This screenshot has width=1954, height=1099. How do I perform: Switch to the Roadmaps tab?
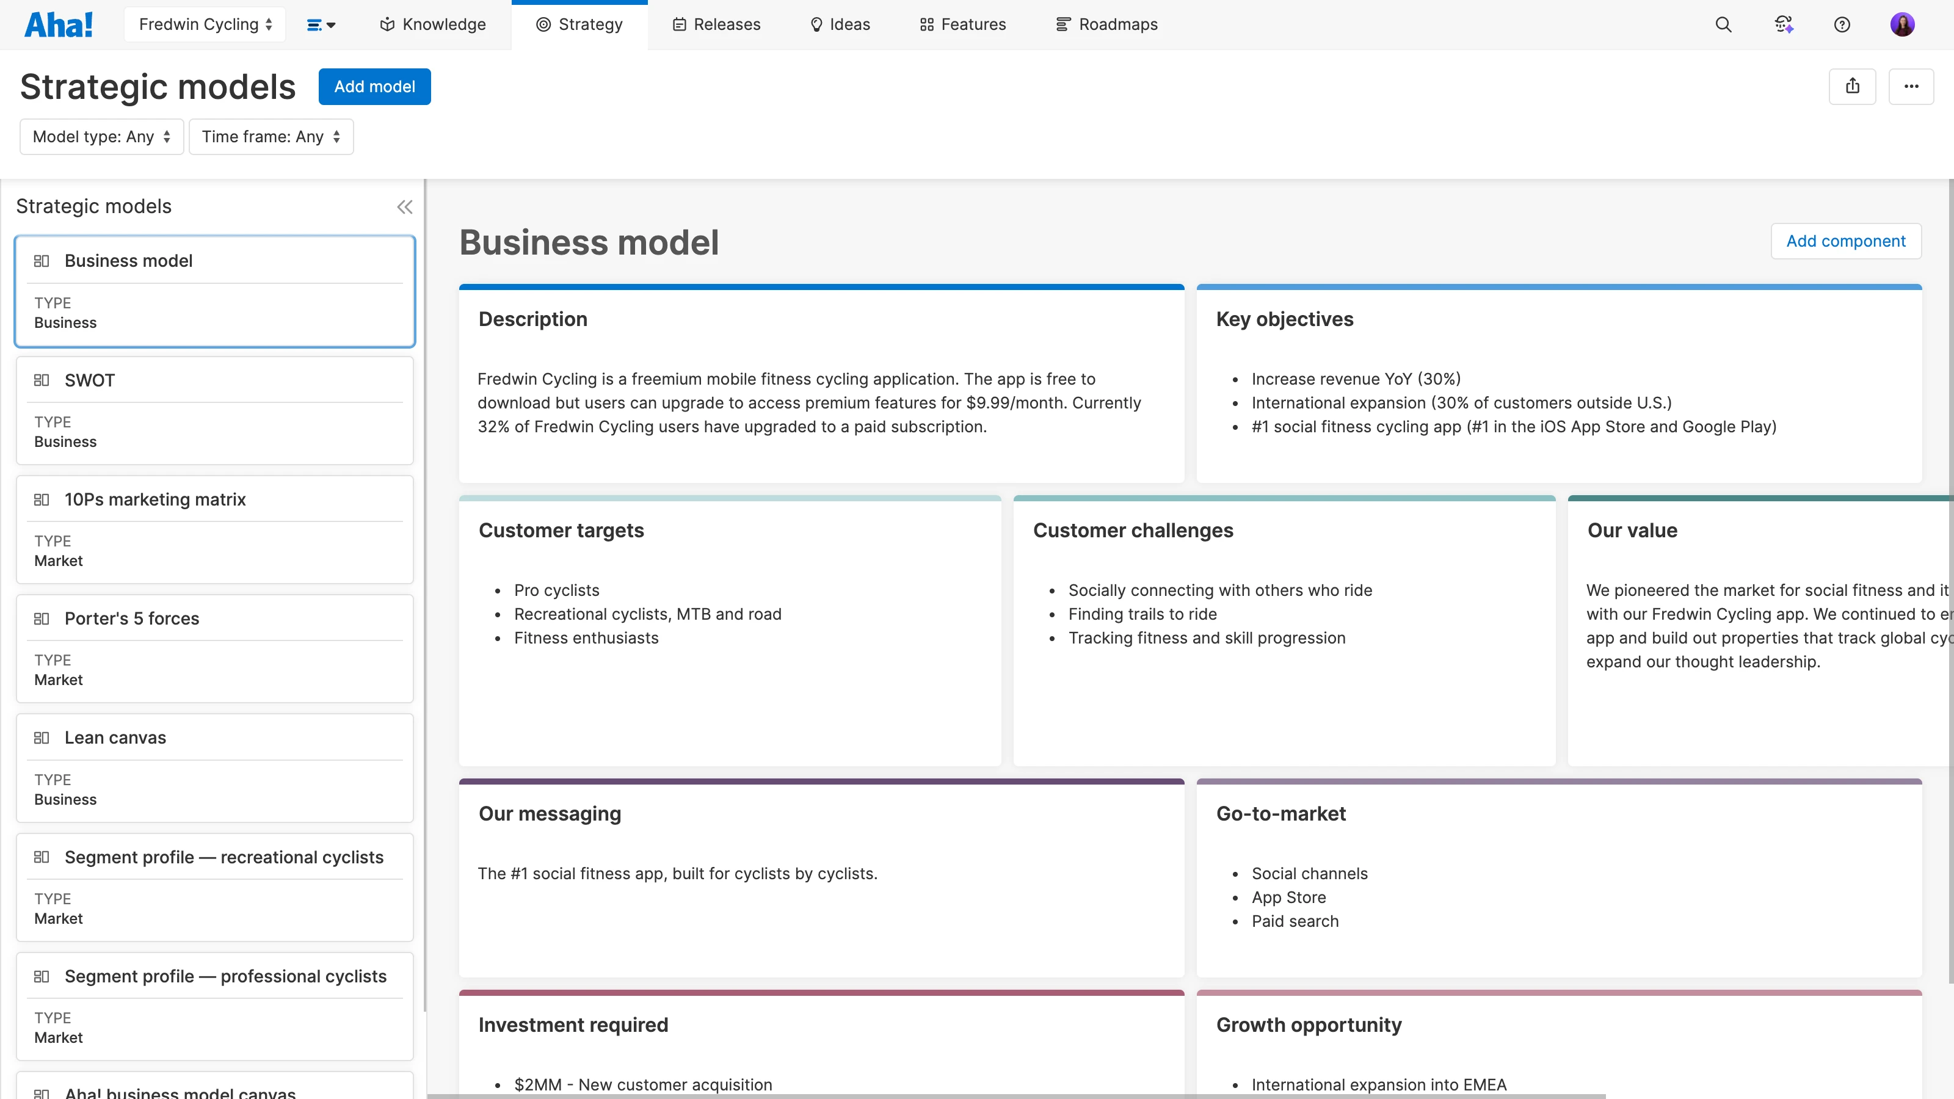[1106, 24]
